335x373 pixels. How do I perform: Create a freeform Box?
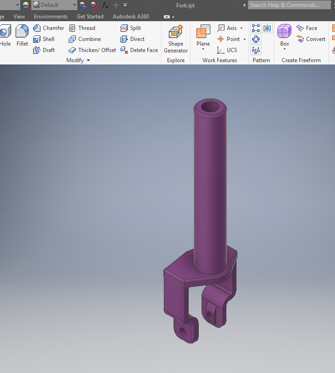click(284, 35)
